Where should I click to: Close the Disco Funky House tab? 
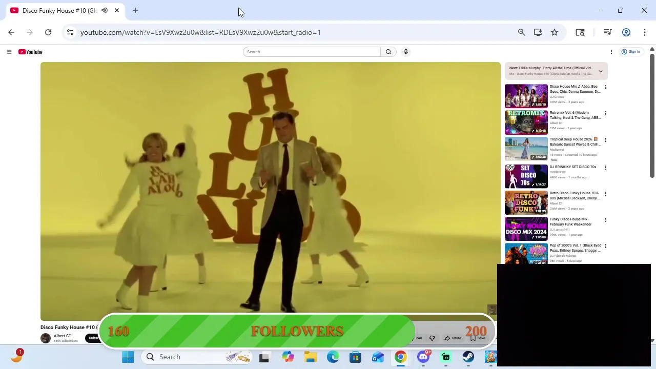tap(117, 10)
